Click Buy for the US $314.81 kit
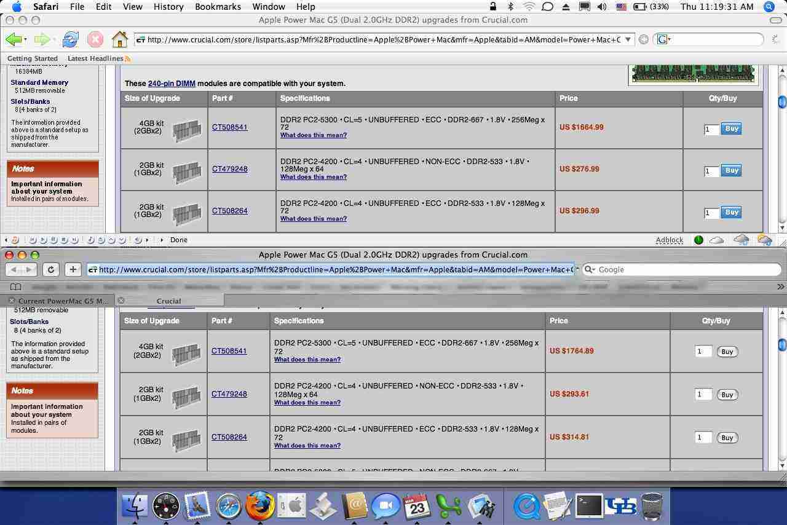787x525 pixels. (x=727, y=438)
